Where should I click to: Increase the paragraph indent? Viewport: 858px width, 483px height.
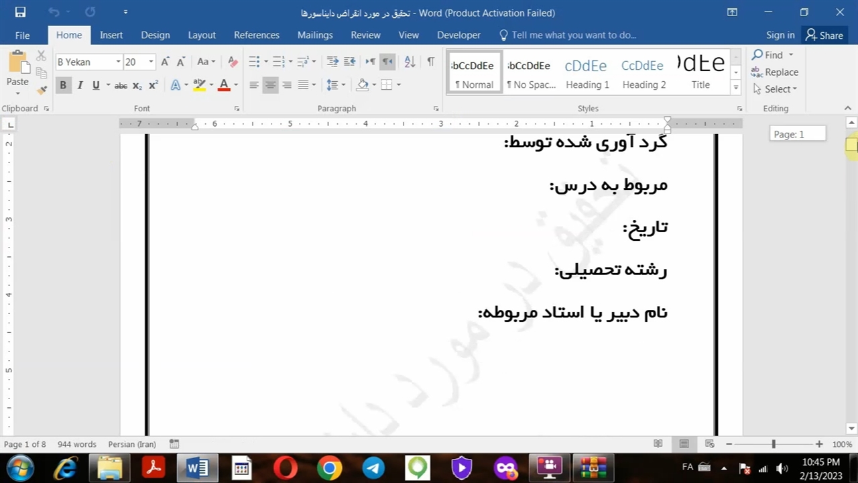[x=349, y=62]
